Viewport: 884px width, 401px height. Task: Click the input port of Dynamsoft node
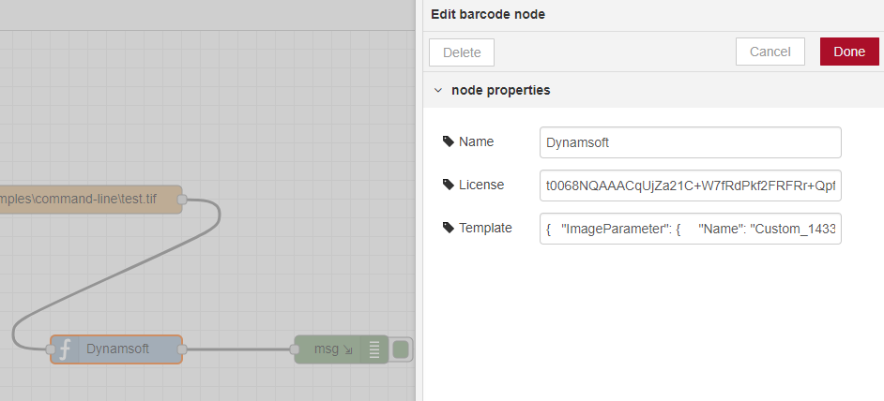(51, 349)
